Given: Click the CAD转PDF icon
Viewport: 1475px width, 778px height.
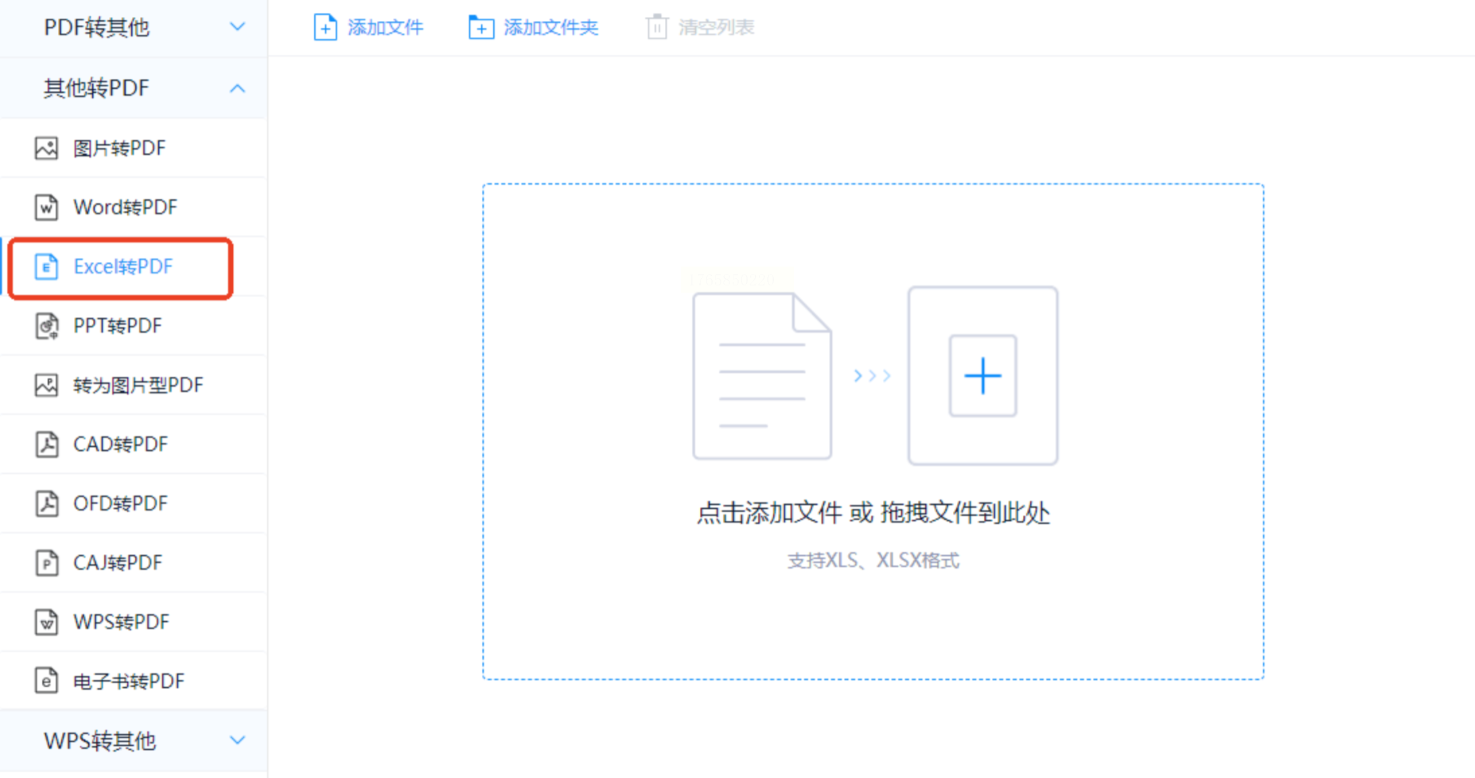Looking at the screenshot, I should (x=46, y=444).
